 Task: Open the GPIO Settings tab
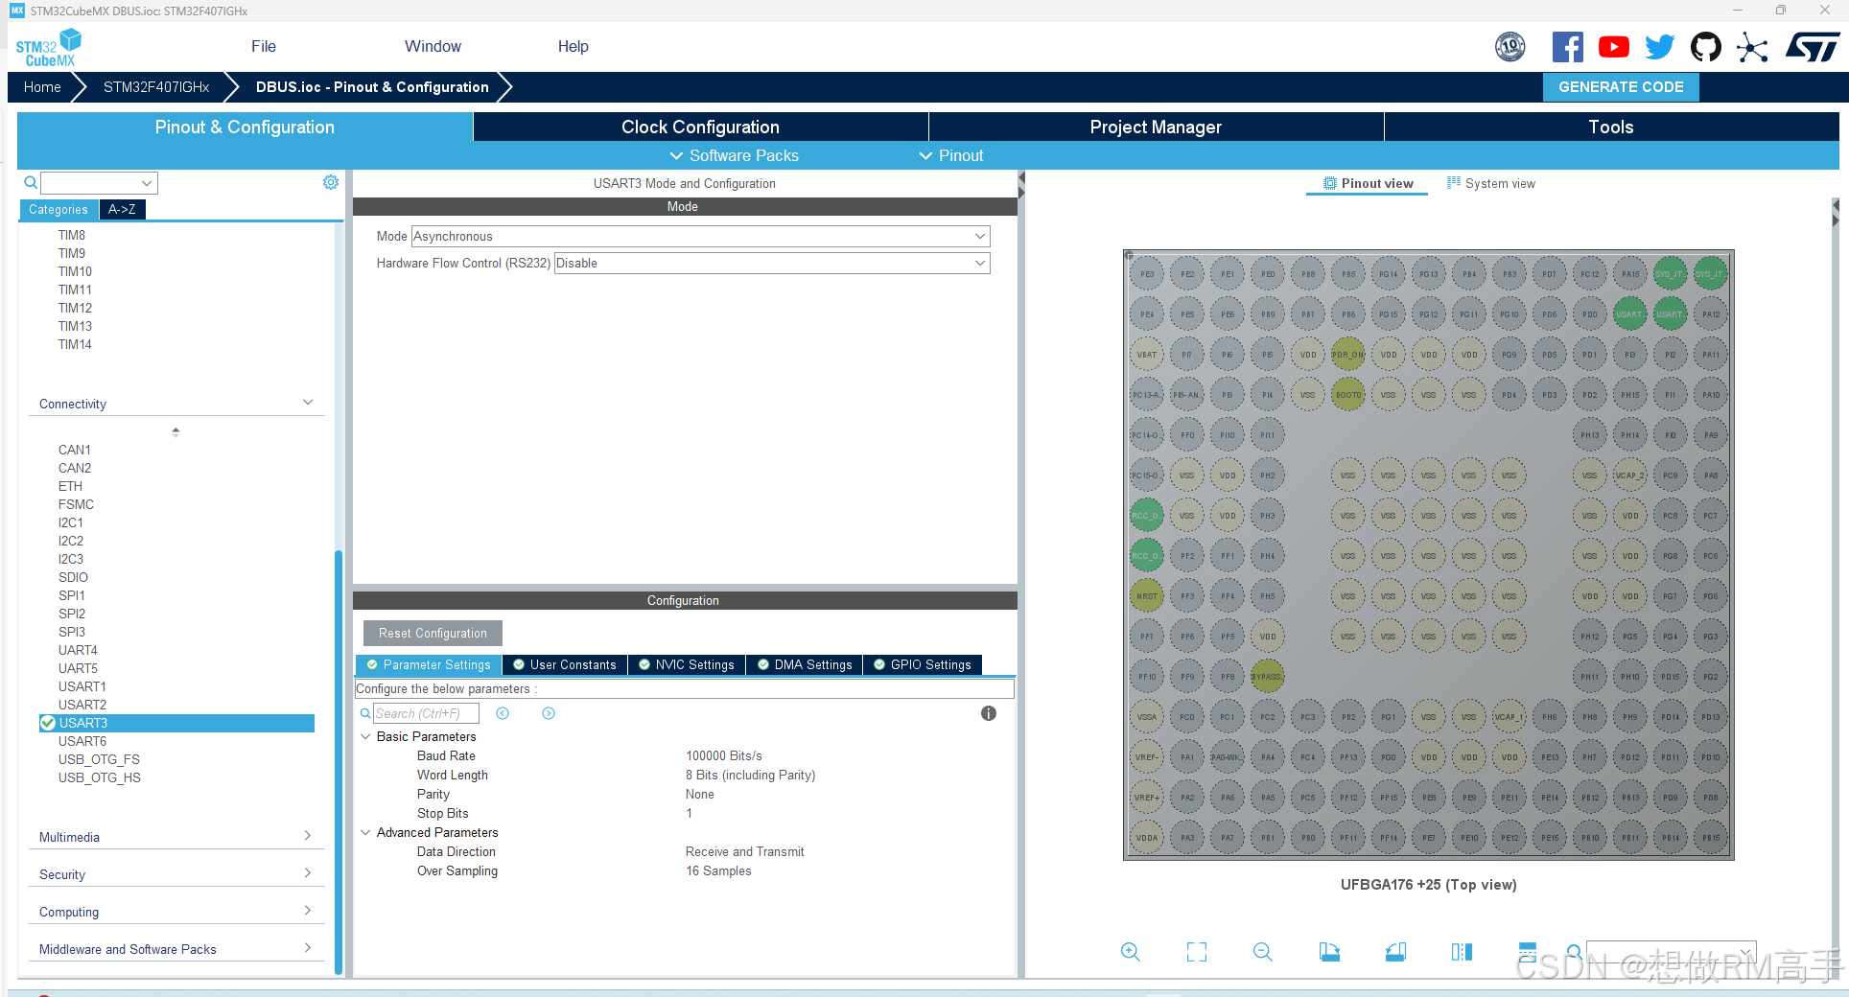(x=922, y=664)
